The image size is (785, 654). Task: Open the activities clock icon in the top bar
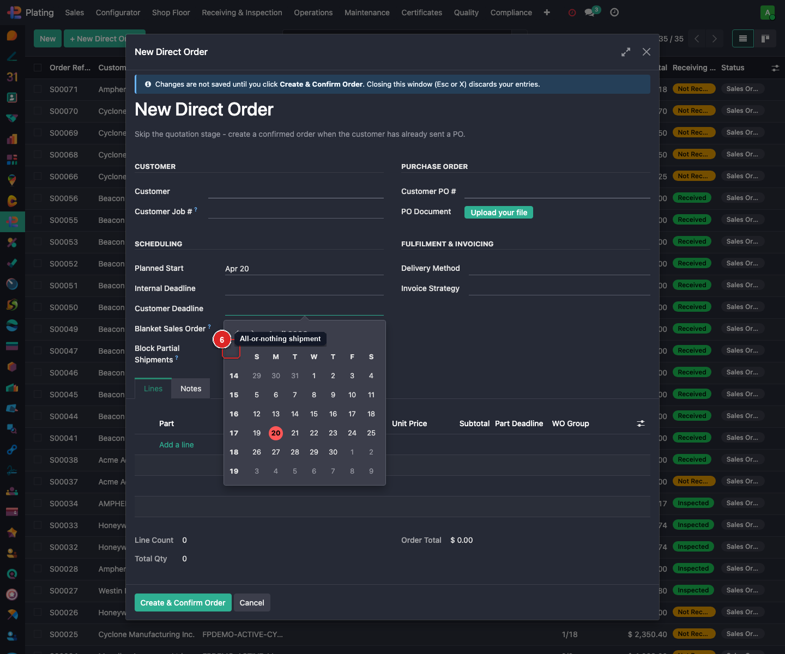(614, 13)
